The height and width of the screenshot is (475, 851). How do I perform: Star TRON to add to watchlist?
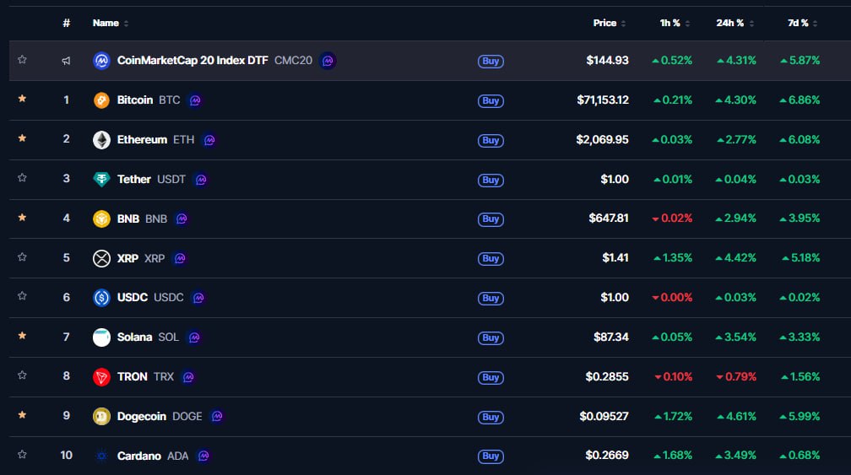(x=22, y=375)
